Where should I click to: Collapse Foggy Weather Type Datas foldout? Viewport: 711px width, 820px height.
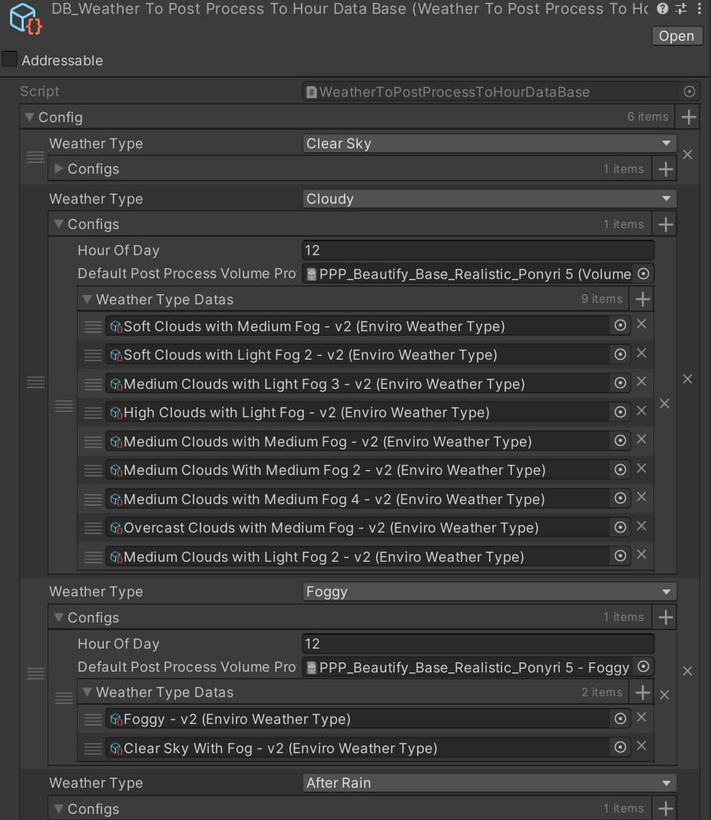coord(88,692)
